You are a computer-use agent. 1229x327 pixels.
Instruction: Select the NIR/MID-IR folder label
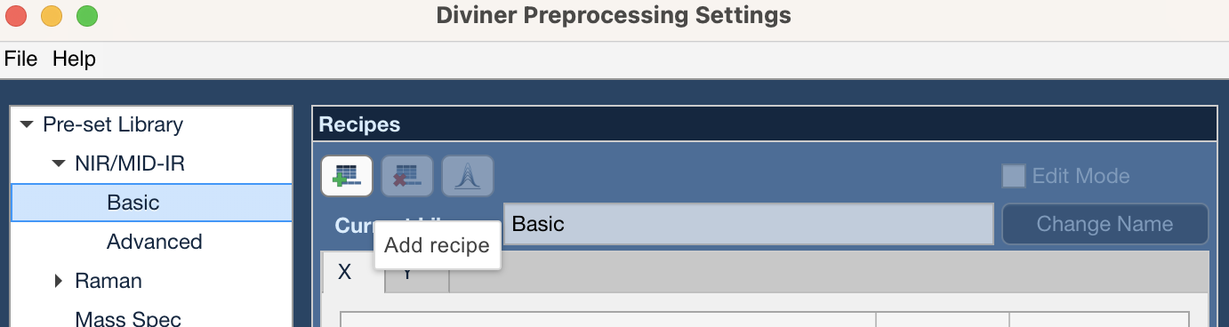(130, 163)
